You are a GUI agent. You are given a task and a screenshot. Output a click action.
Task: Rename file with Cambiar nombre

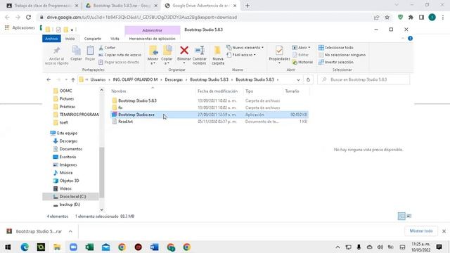coord(200,55)
